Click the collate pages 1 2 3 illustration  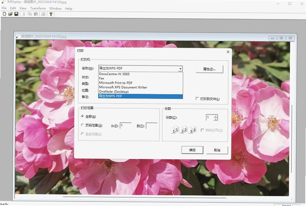[x=183, y=130]
